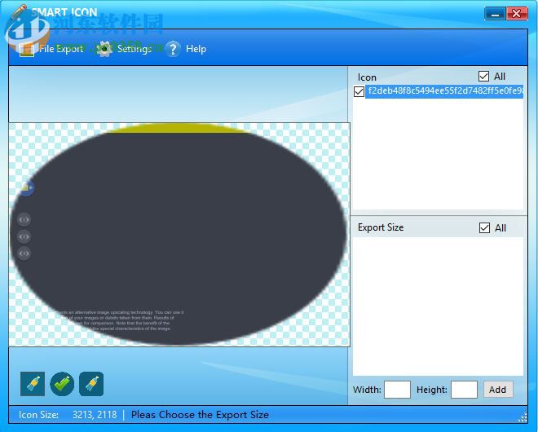Toggle the All checkbox in Icon panel

tap(483, 76)
